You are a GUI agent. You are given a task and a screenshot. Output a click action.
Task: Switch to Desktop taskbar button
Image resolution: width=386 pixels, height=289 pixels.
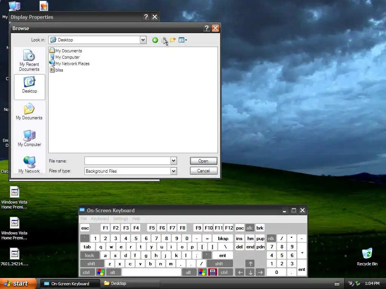[130, 284]
